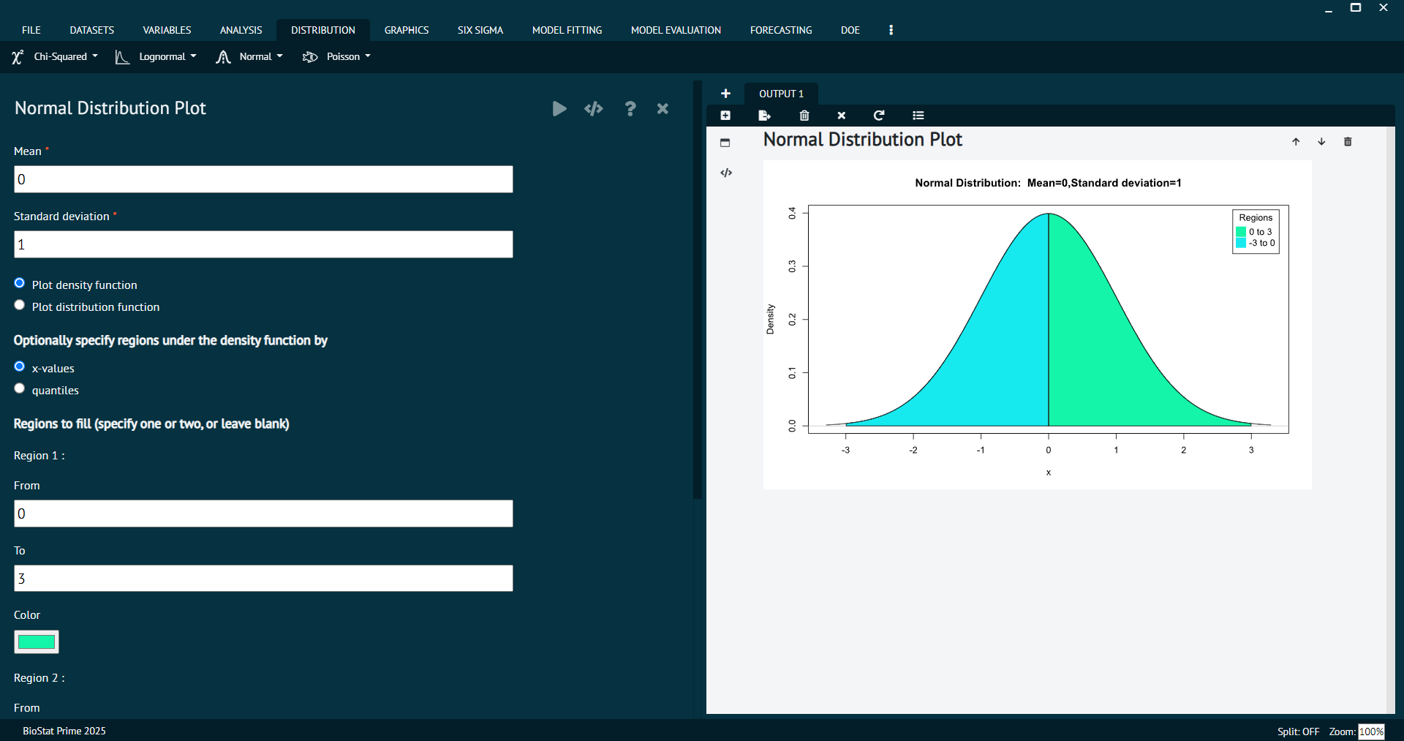
Task: Add a new output tab with plus icon
Action: (725, 94)
